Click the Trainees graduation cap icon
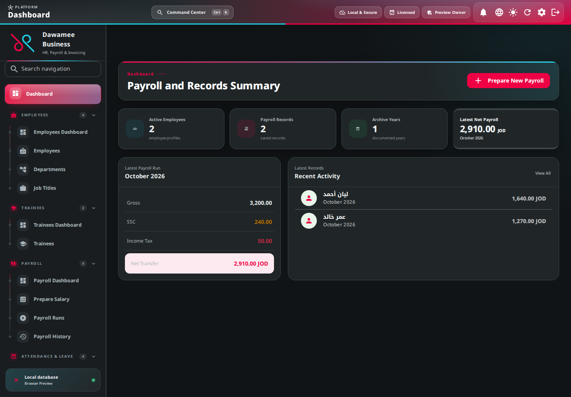This screenshot has width=571, height=397. pos(23,244)
